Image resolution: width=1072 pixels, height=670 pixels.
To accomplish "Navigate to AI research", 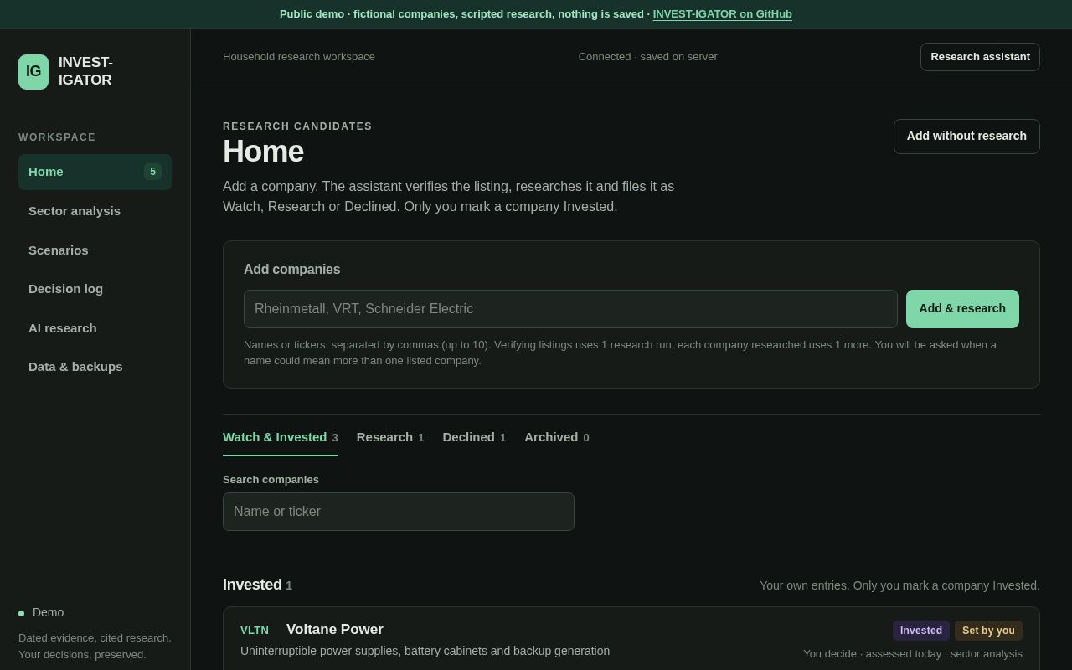I will coord(95,328).
